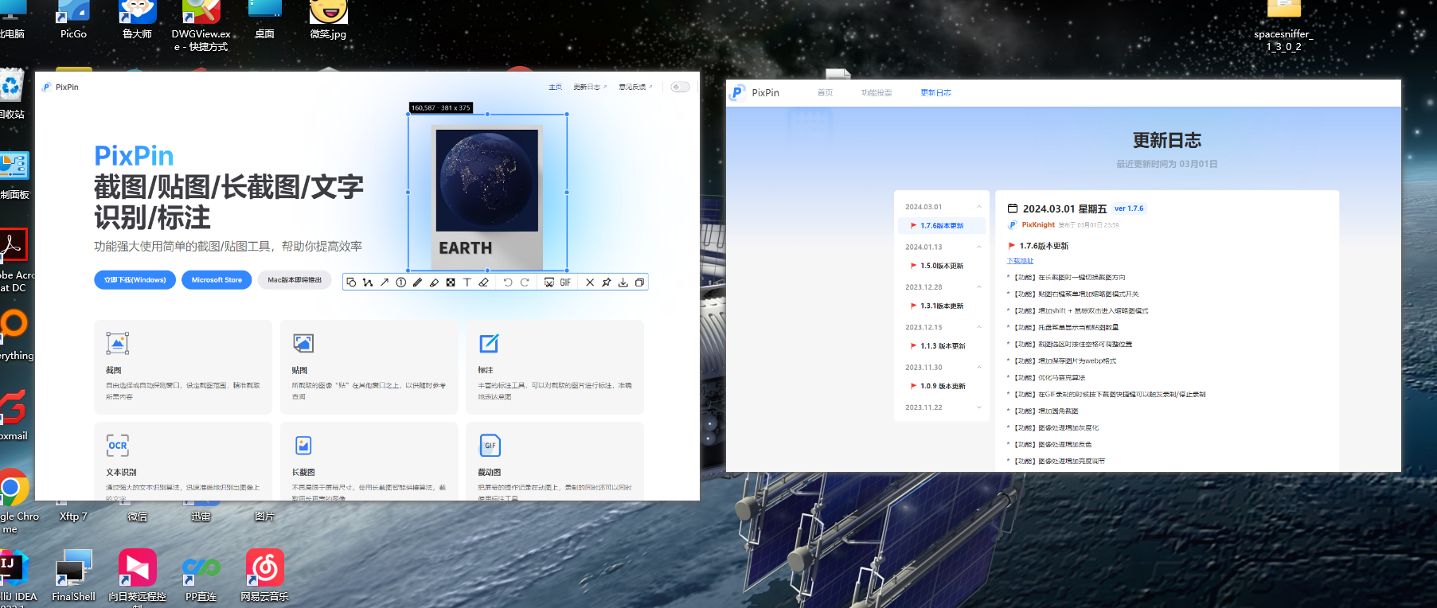Screen dimensions: 1437x608
Task: Select the arrow drawing tool
Action: point(385,283)
